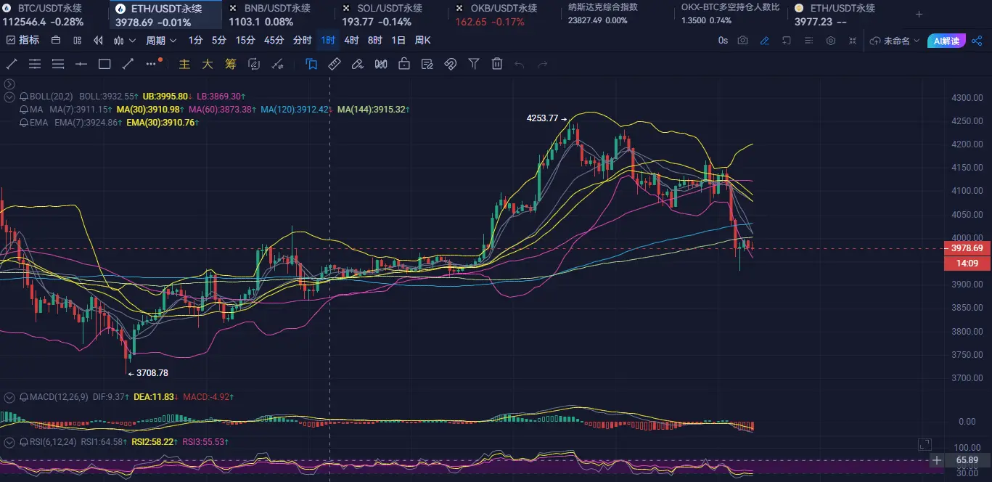Click the 主 main-force indicator button
The width and height of the screenshot is (992, 482).
coord(184,64)
